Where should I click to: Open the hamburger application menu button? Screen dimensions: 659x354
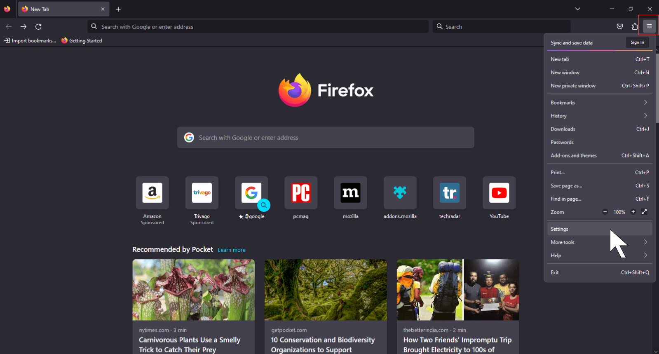(649, 26)
